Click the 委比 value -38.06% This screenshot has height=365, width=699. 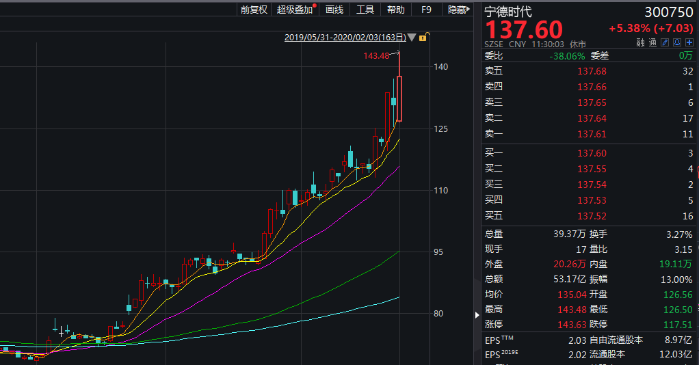click(567, 56)
